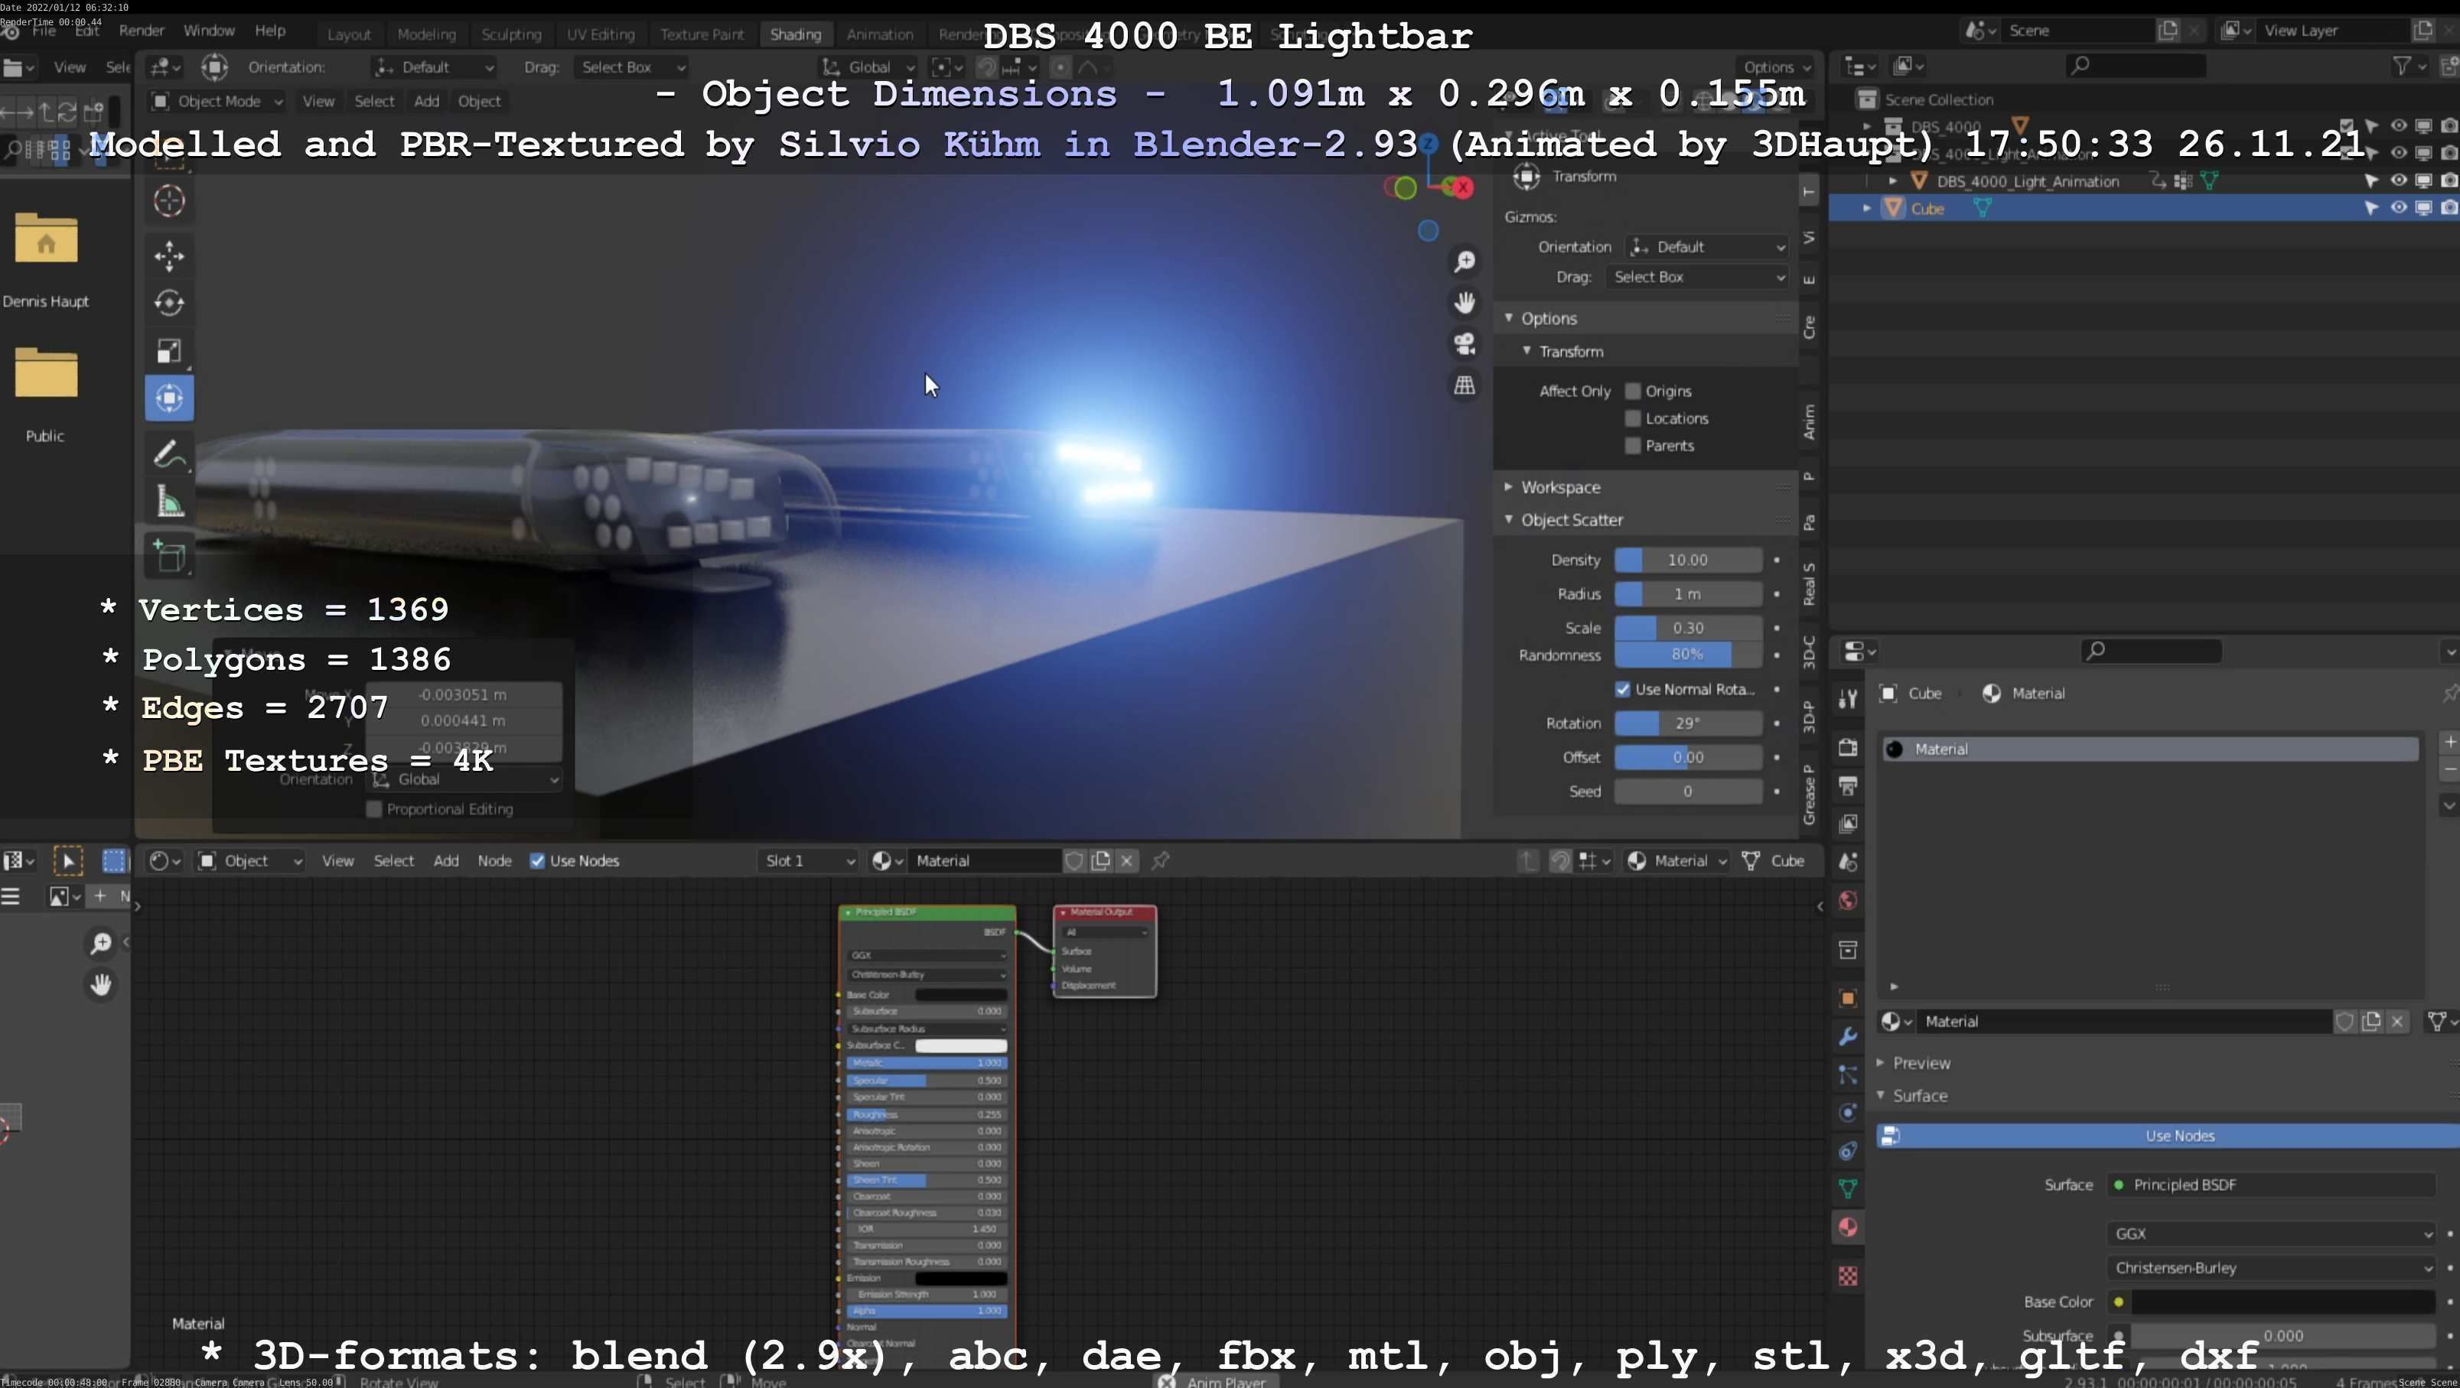Enable Affect Only Origins checkbox
Viewport: 2460px width, 1388px height.
click(1633, 392)
